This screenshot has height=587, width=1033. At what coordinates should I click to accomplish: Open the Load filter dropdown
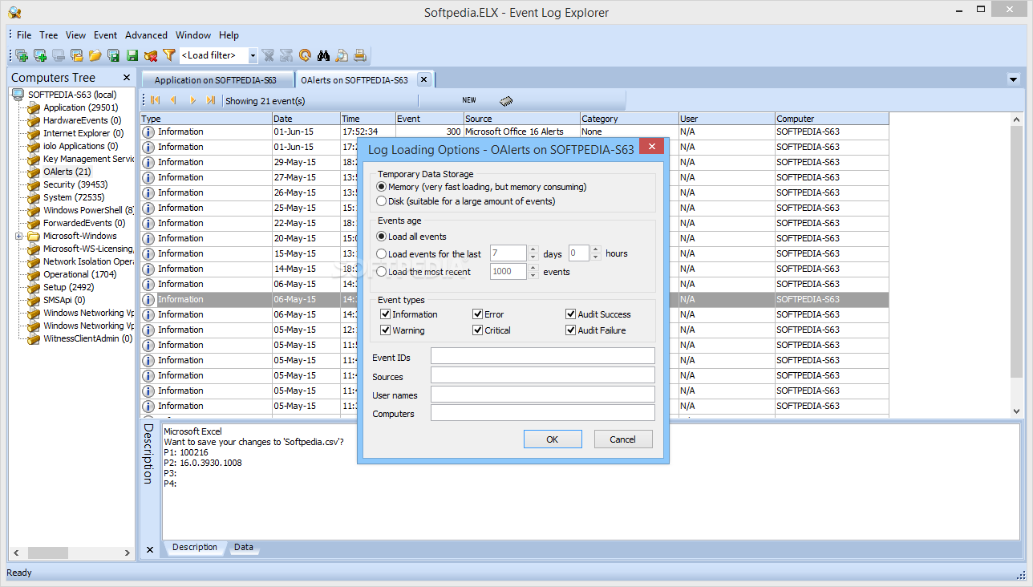click(x=253, y=55)
